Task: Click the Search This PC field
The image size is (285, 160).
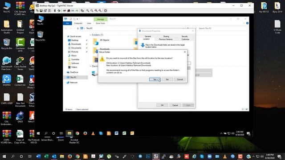Action: 221,28
